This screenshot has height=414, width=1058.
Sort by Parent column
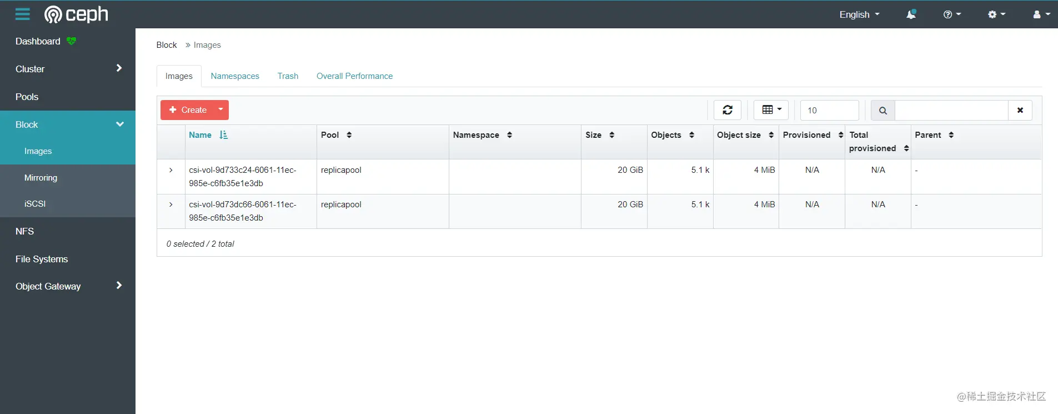click(x=951, y=135)
